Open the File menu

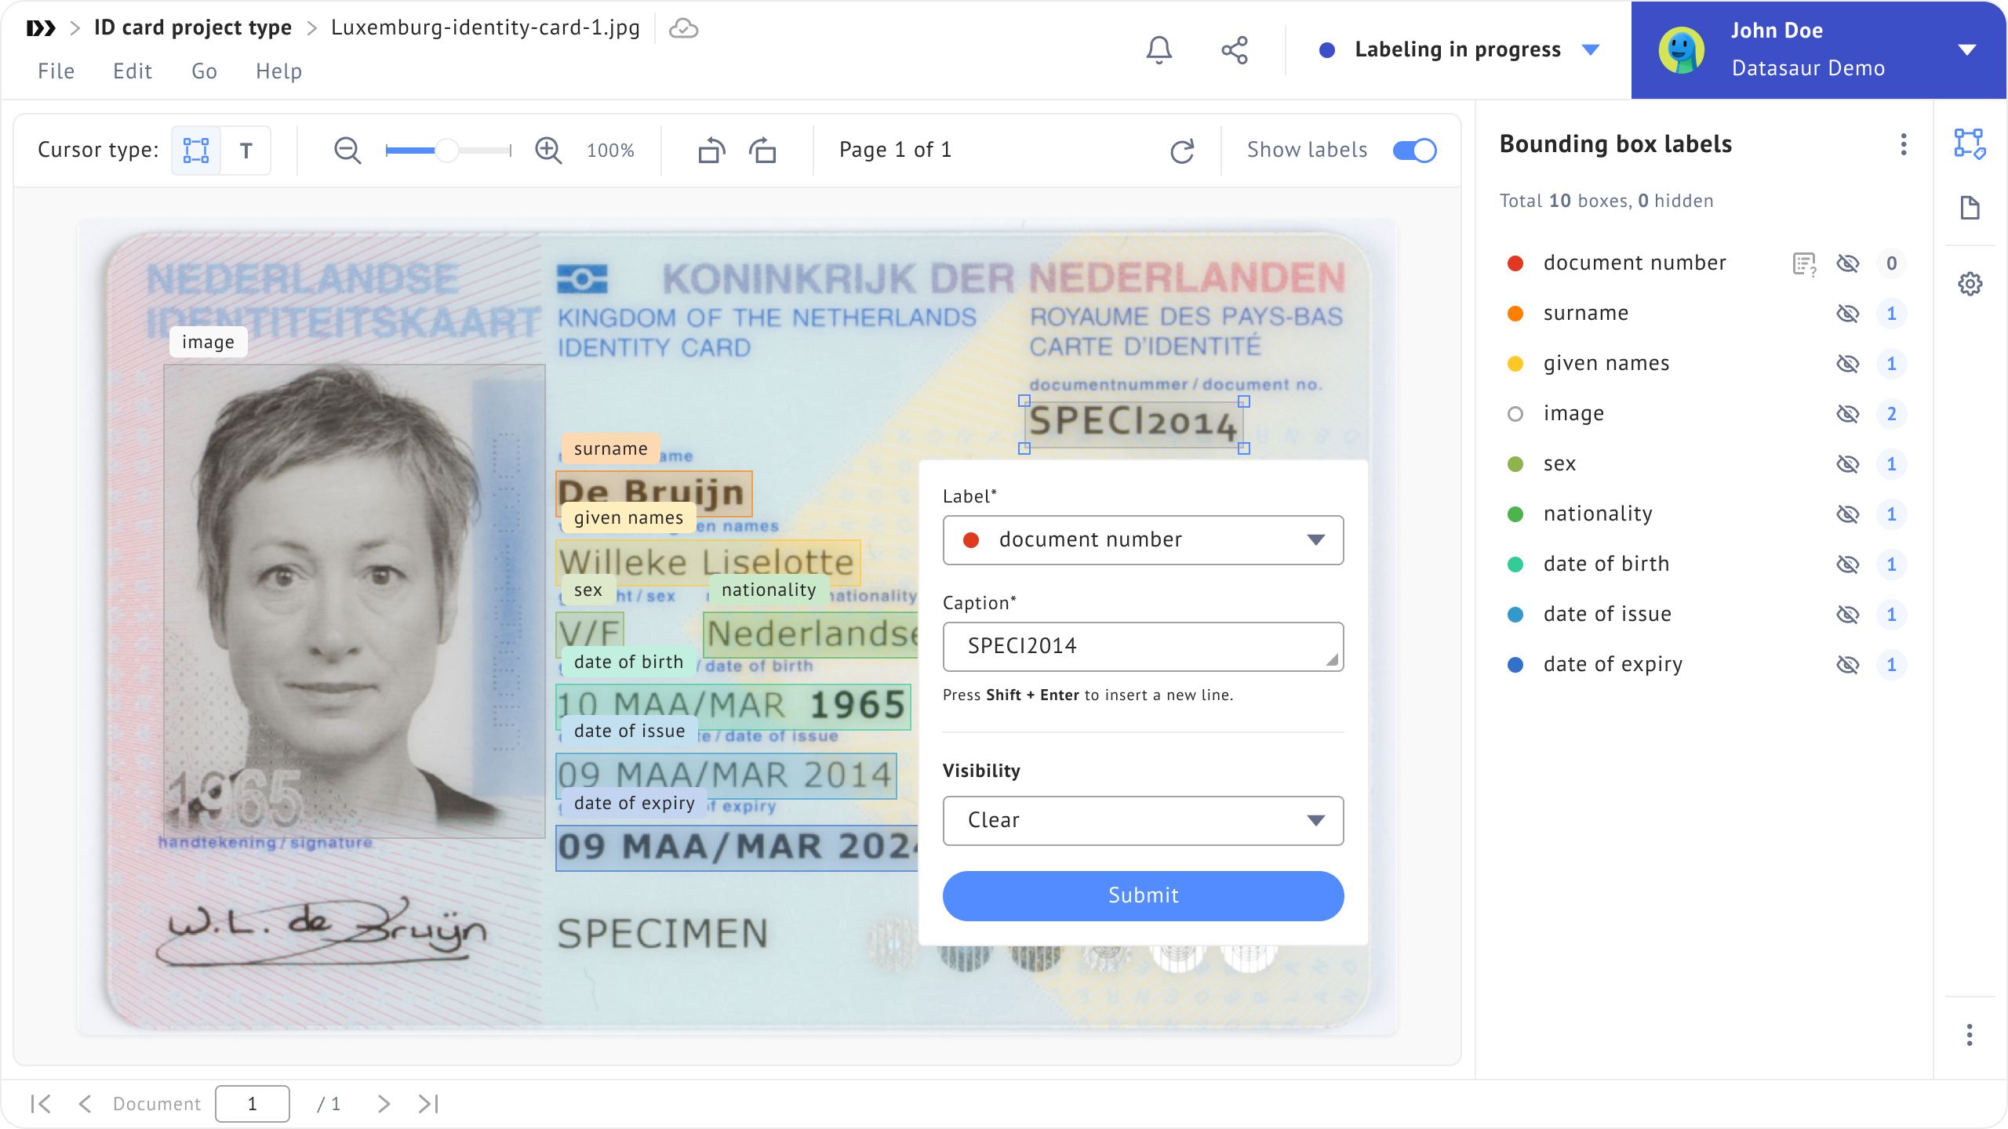[x=56, y=71]
